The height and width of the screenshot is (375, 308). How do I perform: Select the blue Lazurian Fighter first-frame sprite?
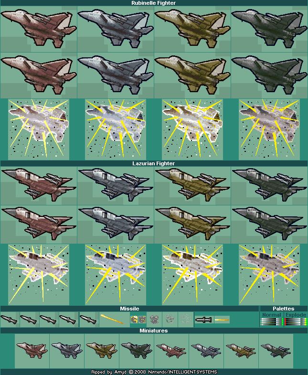(116, 185)
